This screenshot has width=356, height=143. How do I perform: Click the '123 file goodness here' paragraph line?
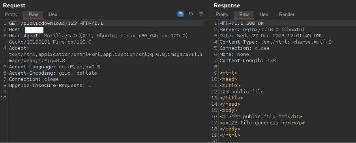[262, 123]
